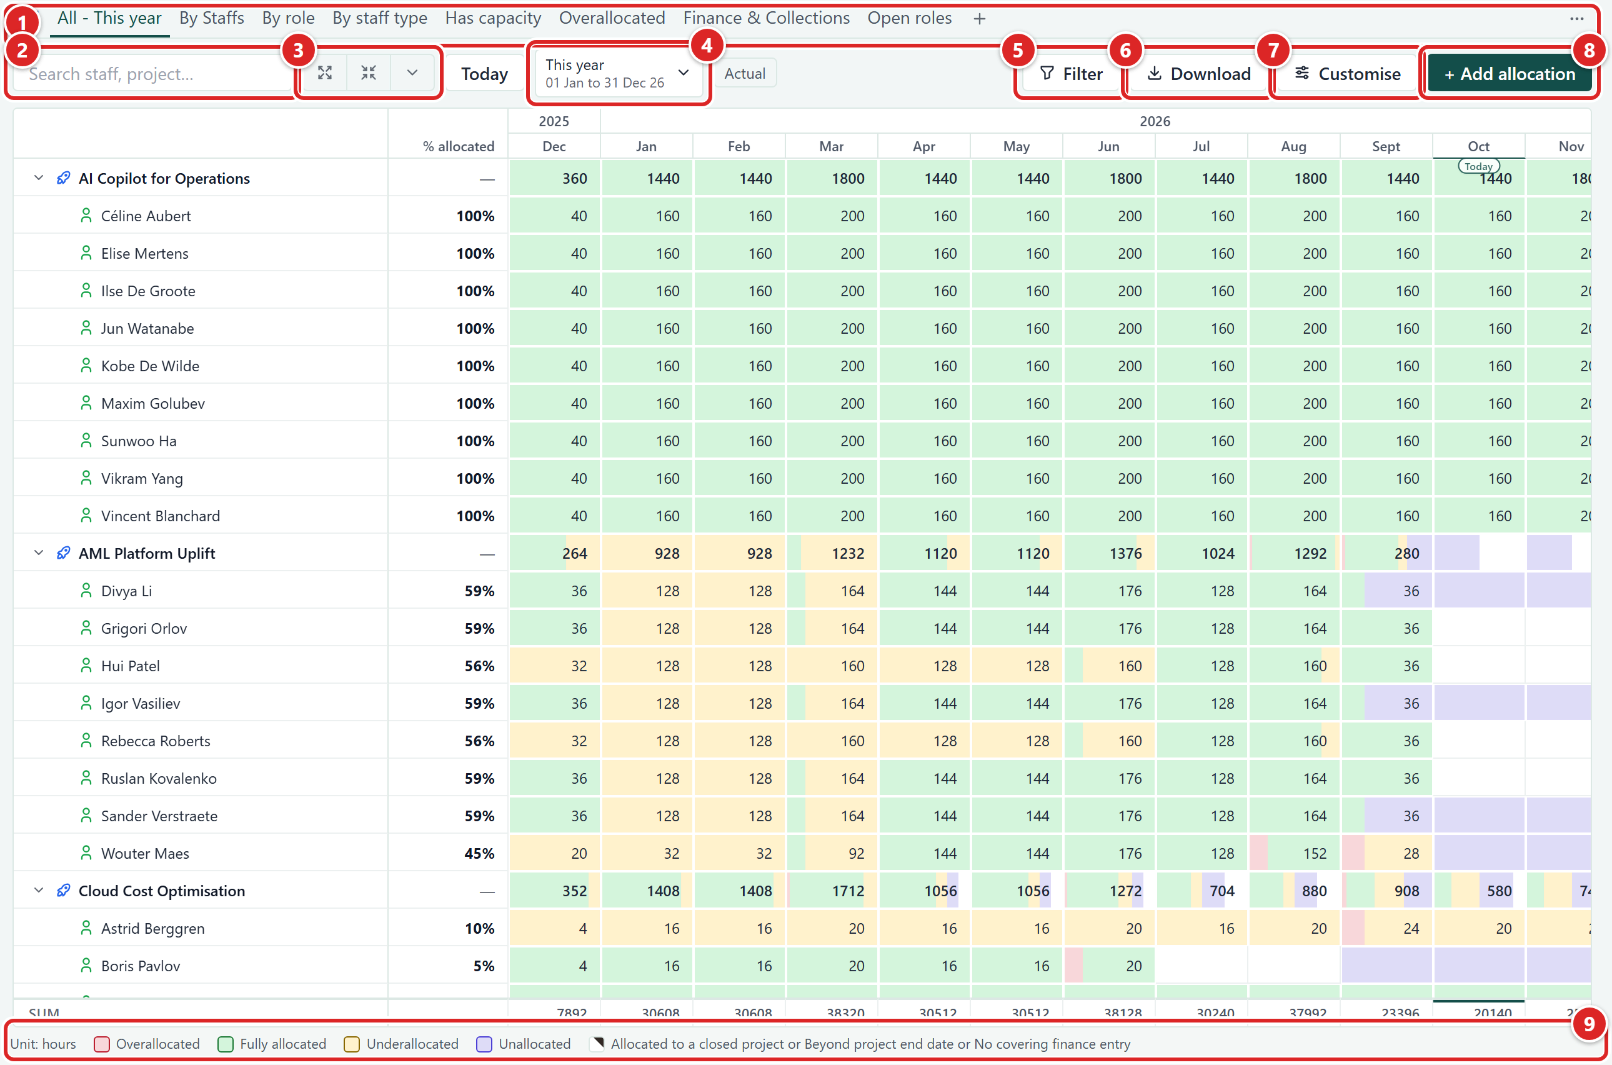Click Hui Patel's 56% allocation value
The height and width of the screenshot is (1065, 1612).
[x=479, y=666]
